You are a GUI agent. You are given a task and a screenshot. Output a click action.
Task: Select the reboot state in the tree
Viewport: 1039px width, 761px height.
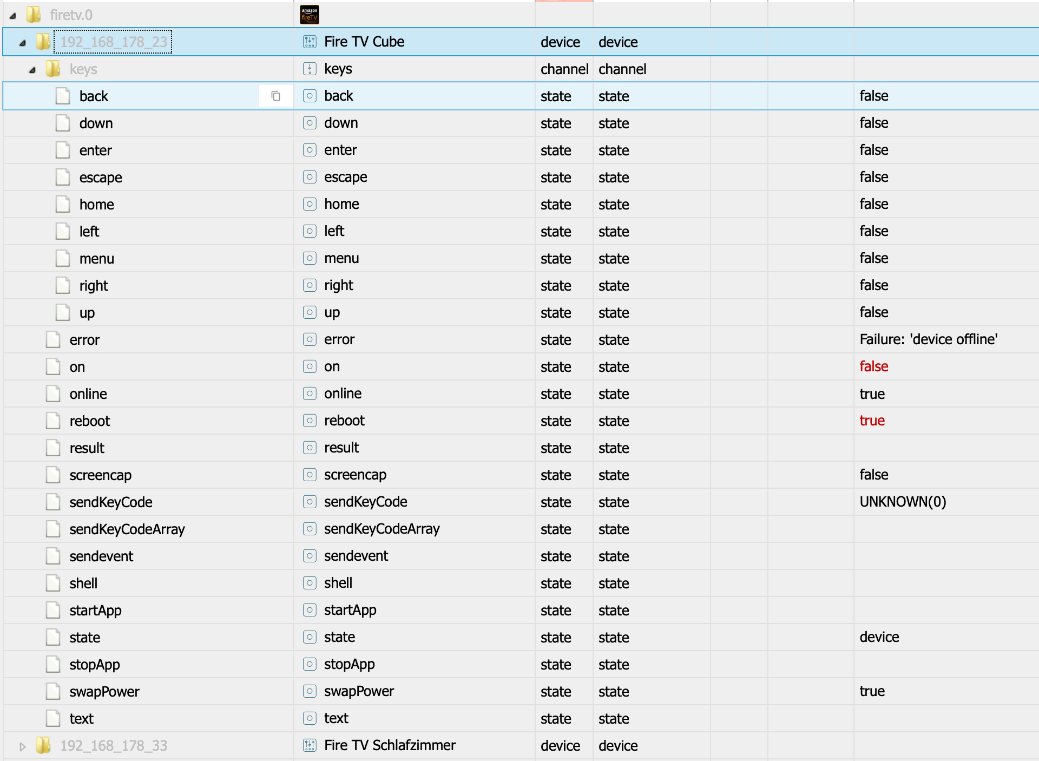point(90,421)
